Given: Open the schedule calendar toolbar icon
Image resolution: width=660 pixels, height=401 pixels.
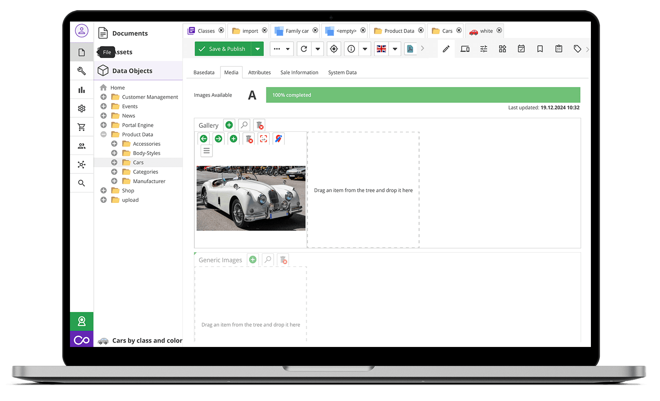Looking at the screenshot, I should click(521, 49).
